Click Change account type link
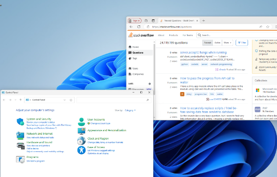277x177 pixels. point(100,123)
